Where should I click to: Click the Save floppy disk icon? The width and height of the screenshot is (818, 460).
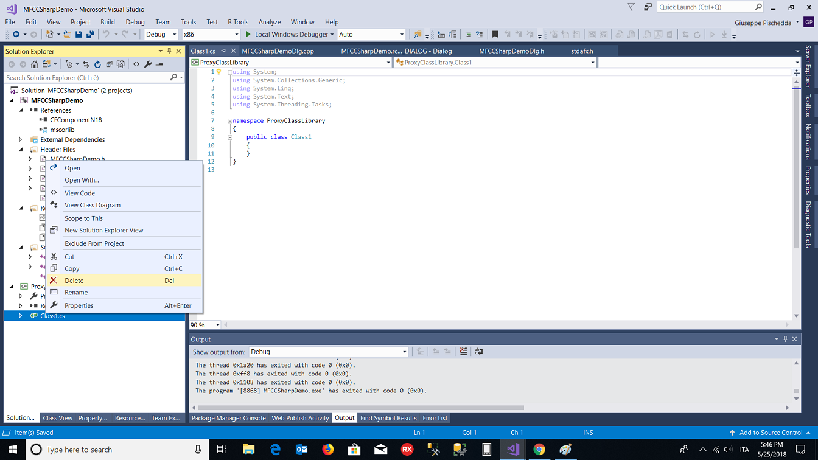click(79, 35)
